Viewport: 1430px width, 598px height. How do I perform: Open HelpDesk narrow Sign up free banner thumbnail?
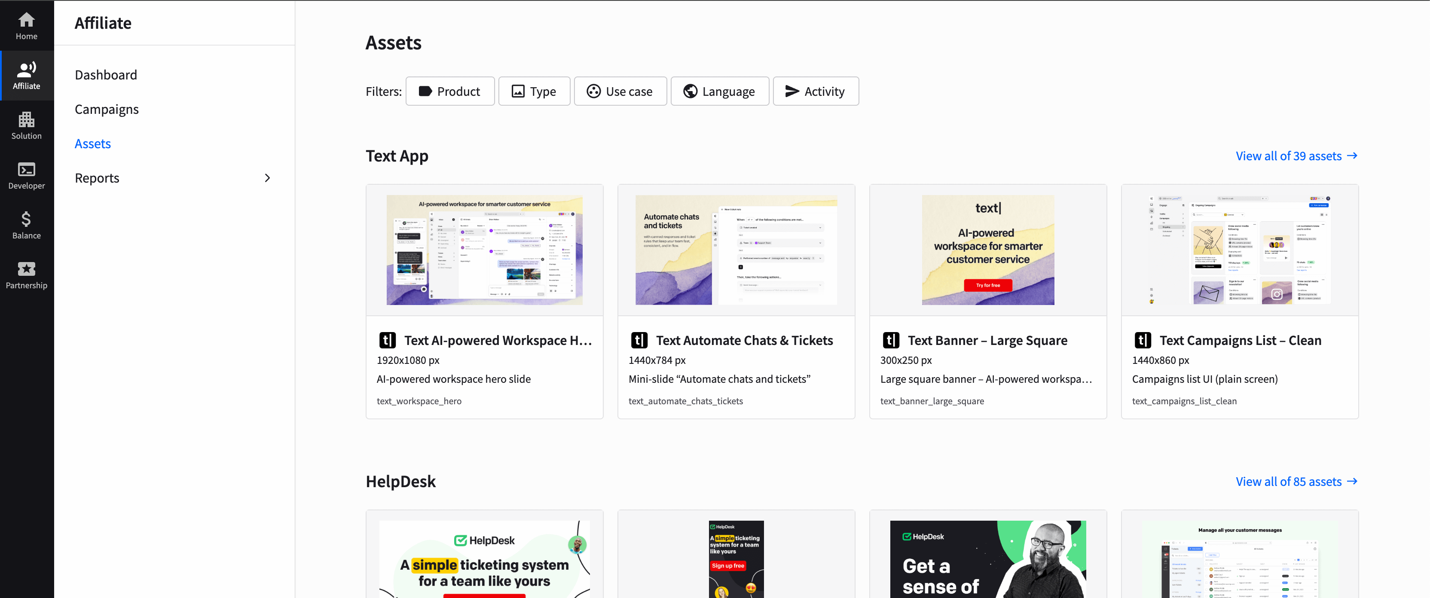pyautogui.click(x=736, y=559)
